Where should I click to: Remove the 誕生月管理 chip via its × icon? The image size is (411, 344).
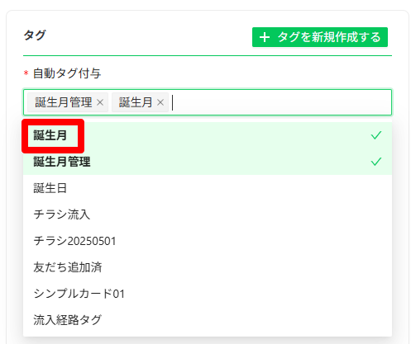[x=100, y=102]
